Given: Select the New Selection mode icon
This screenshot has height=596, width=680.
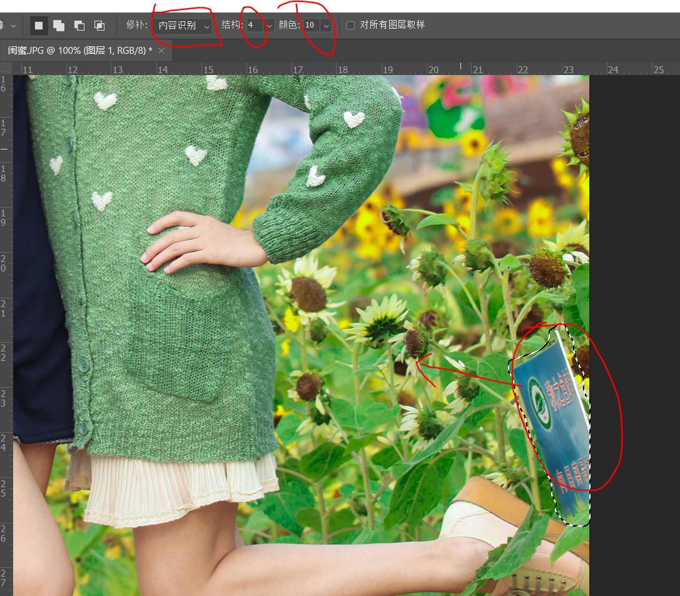Looking at the screenshot, I should [x=39, y=26].
